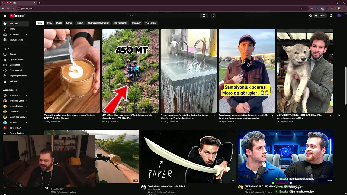This screenshot has width=347, height=195.
Task: Play the 450 MT uphill Short
Action: click(130, 71)
